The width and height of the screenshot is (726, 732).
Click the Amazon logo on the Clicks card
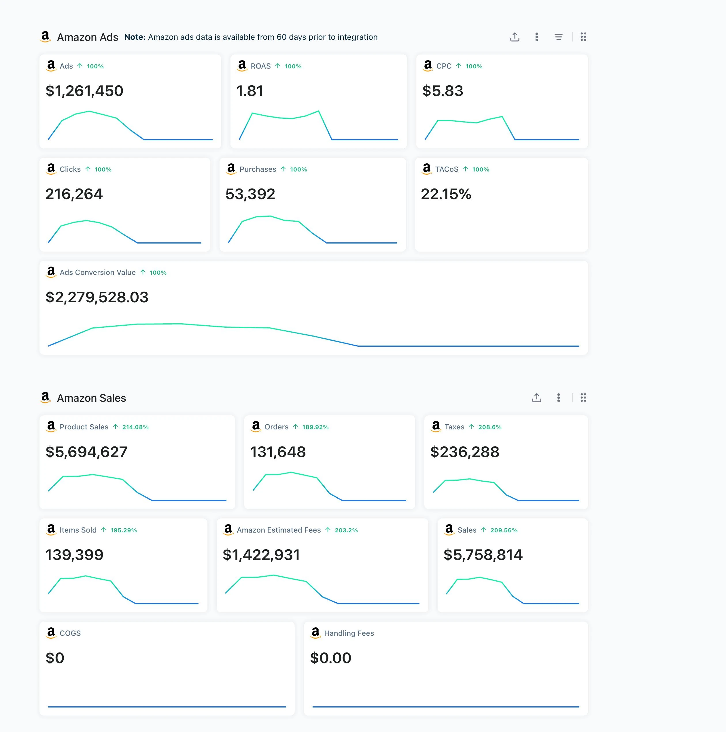pos(51,169)
